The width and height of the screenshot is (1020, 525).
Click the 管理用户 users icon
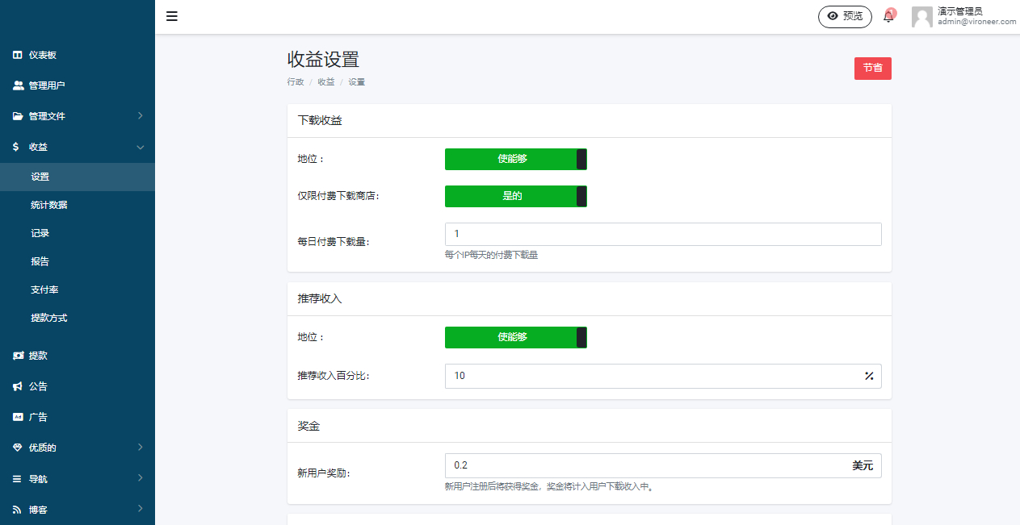click(x=18, y=85)
